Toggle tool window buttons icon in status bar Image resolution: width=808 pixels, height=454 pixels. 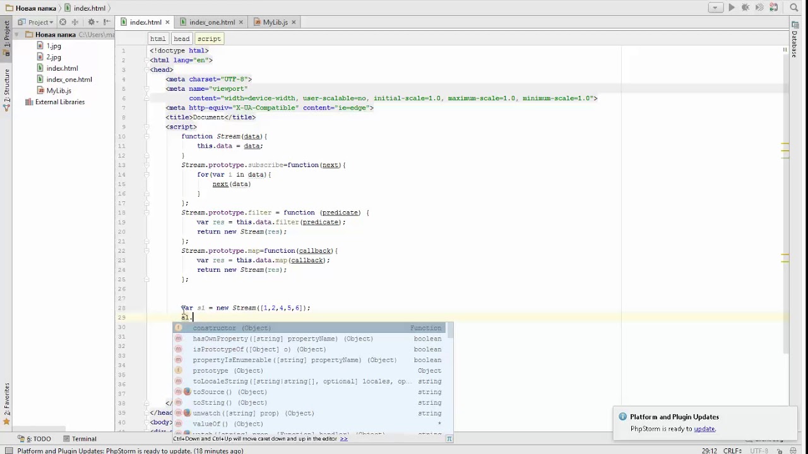tap(9, 451)
